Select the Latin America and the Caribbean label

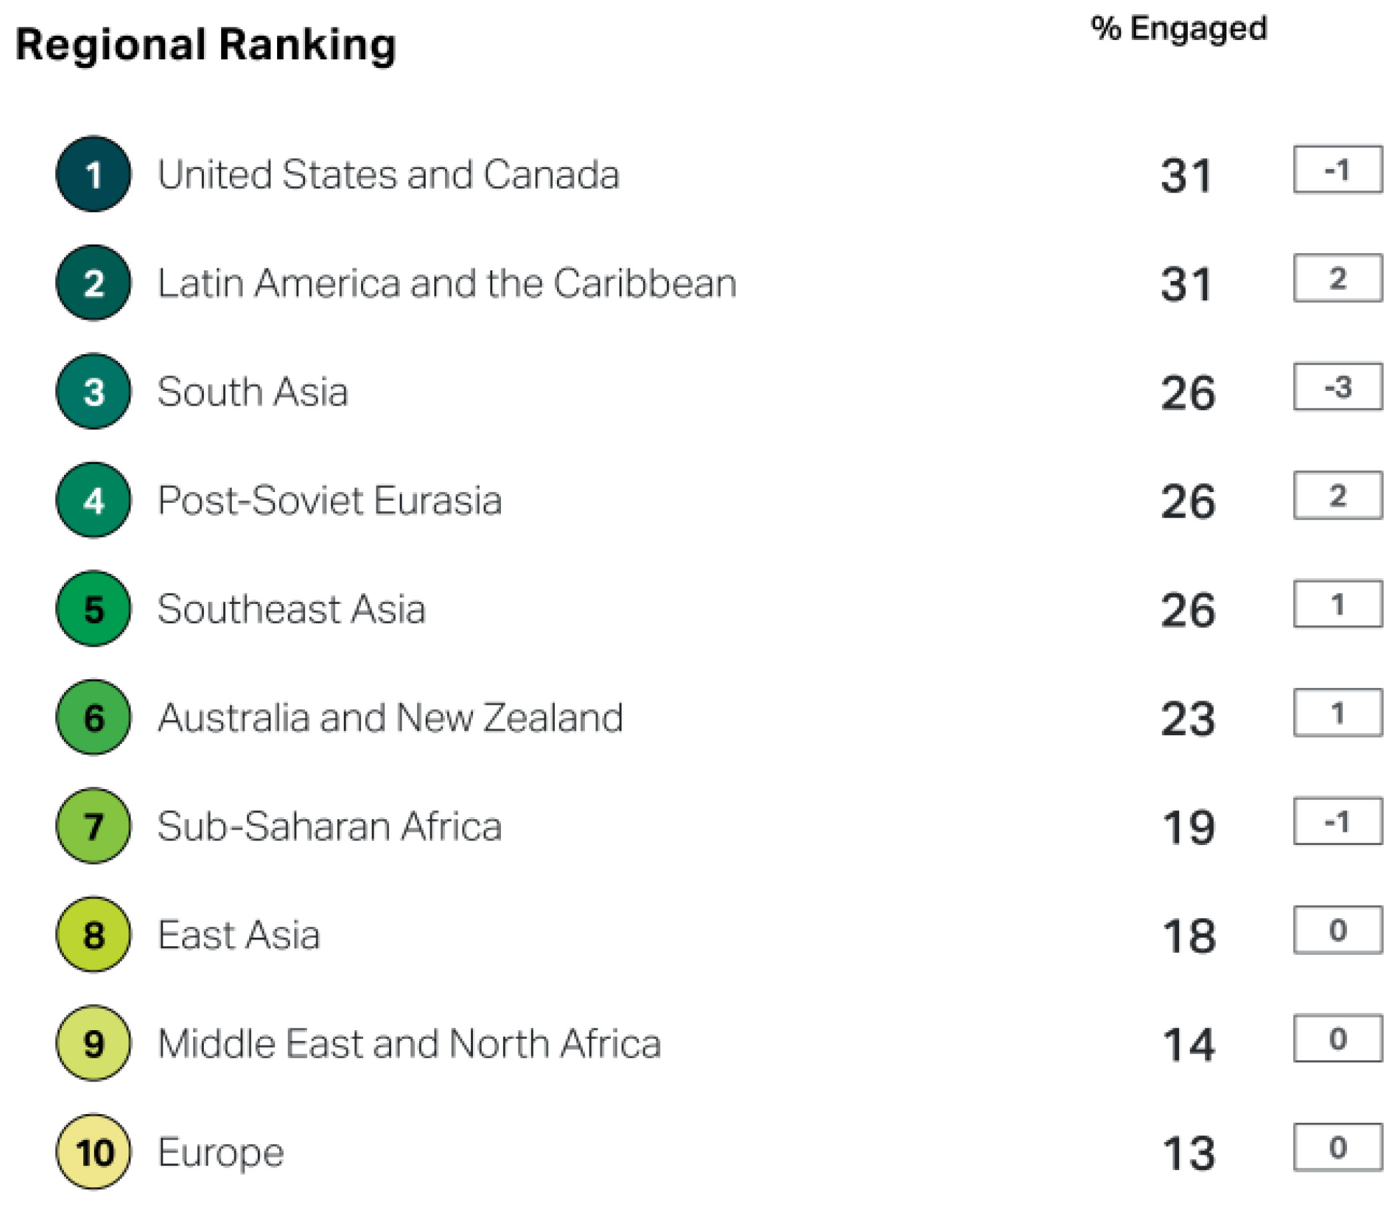447,284
